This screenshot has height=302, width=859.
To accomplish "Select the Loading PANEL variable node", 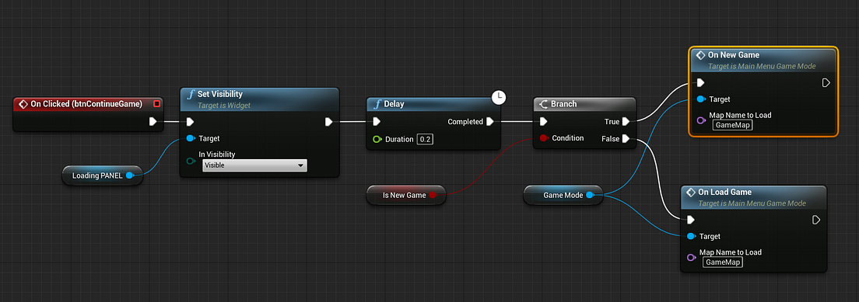I will coord(103,175).
